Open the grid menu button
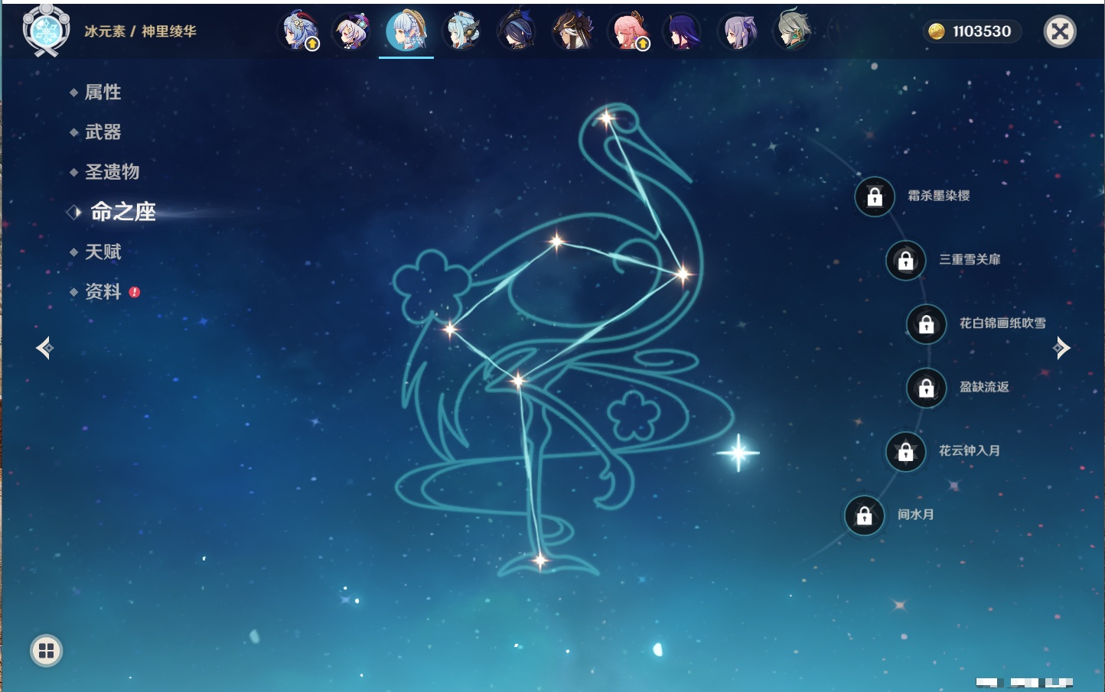The width and height of the screenshot is (1105, 692). (x=46, y=651)
